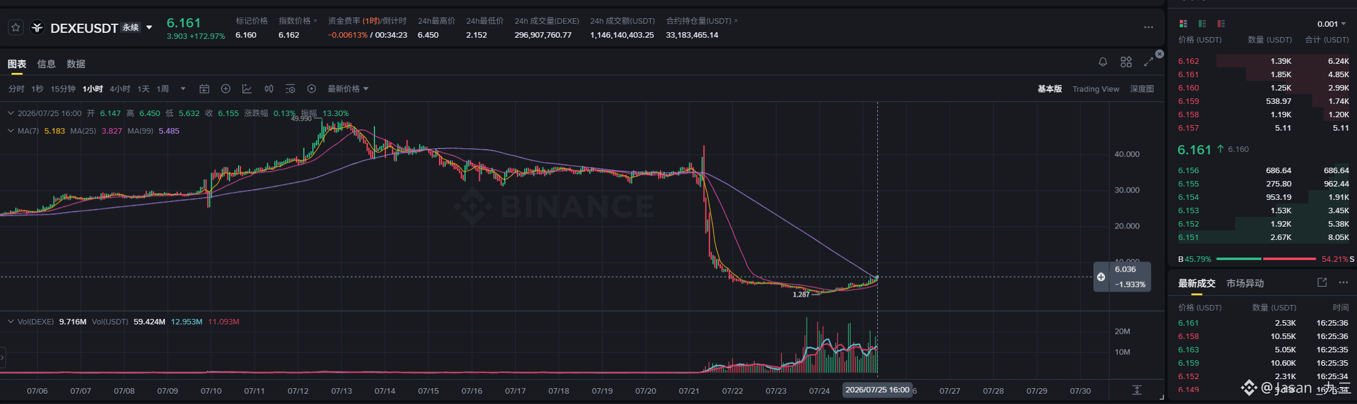This screenshot has width=1357, height=404.
Task: Select the 6.151 bid price row
Action: click(x=1263, y=237)
